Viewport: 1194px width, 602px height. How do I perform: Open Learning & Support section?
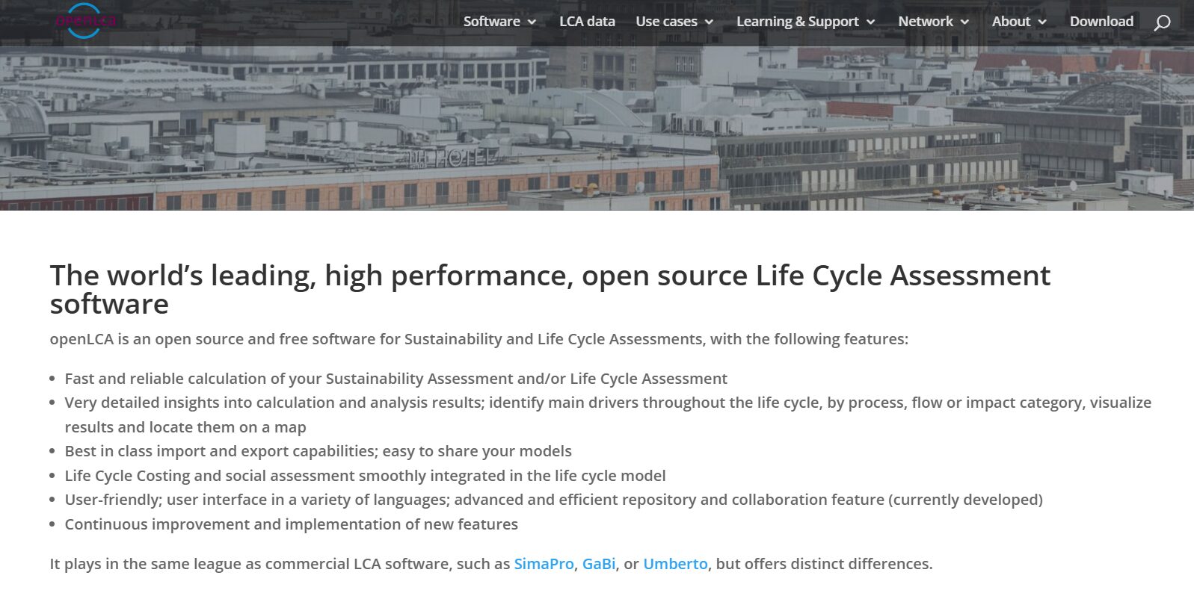(x=797, y=21)
